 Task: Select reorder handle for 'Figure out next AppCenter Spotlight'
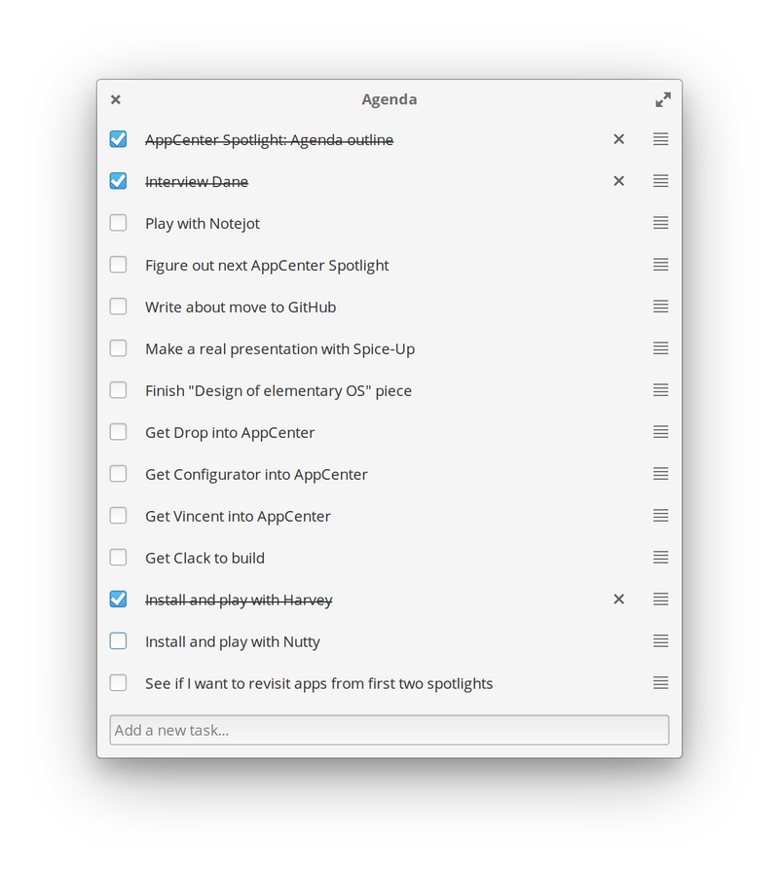660,264
